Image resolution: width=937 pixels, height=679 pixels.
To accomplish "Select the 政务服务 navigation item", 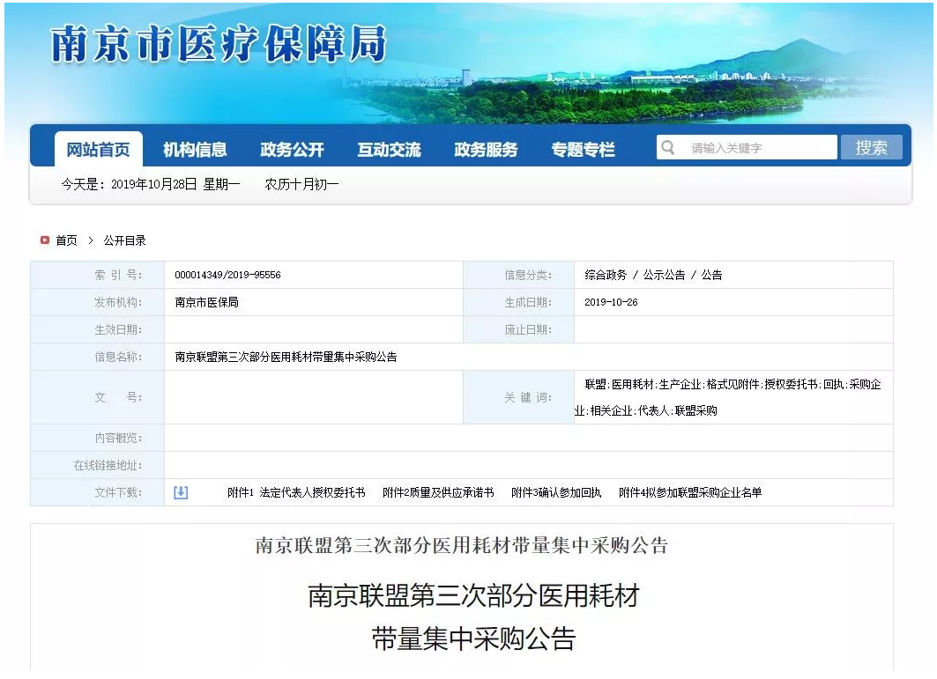I will (x=486, y=150).
